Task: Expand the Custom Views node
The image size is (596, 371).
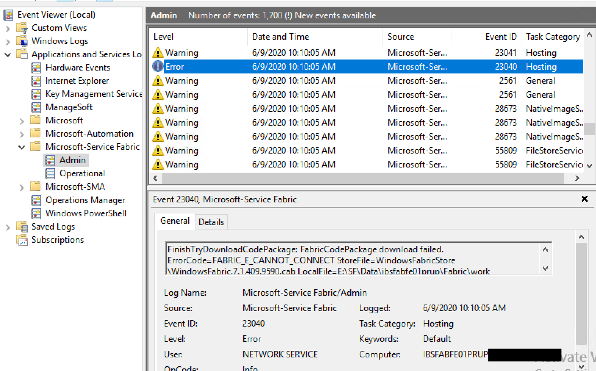Action: (x=8, y=28)
